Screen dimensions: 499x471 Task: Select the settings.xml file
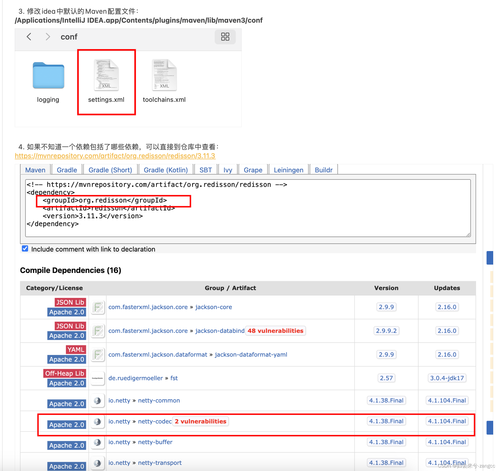tap(106, 81)
